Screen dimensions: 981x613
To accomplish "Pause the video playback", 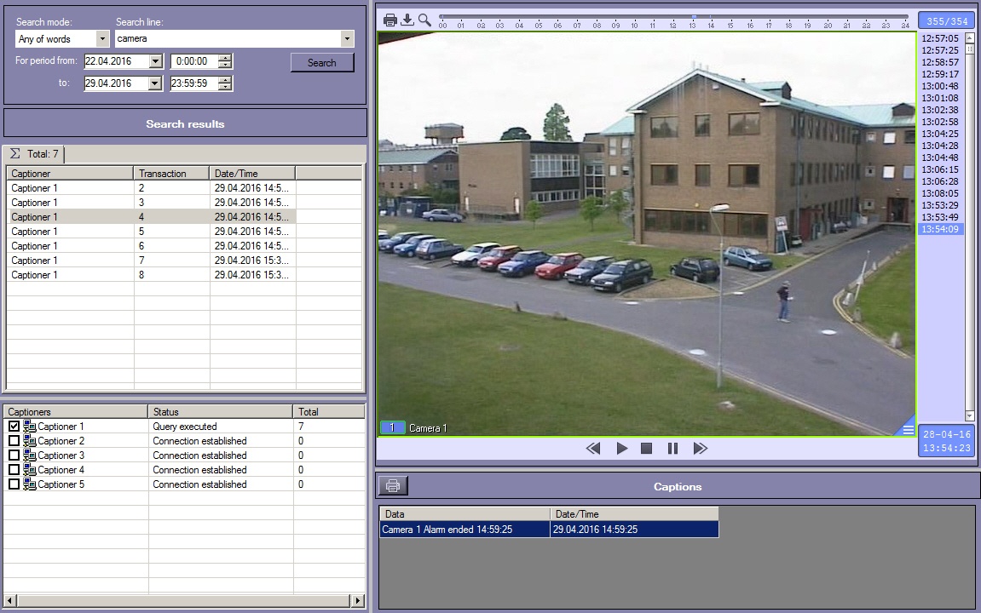I will pos(672,449).
